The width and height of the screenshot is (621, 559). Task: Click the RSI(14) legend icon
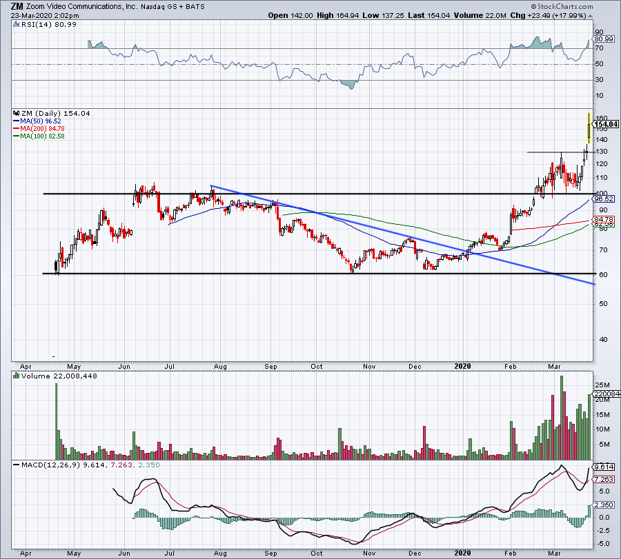click(x=17, y=25)
